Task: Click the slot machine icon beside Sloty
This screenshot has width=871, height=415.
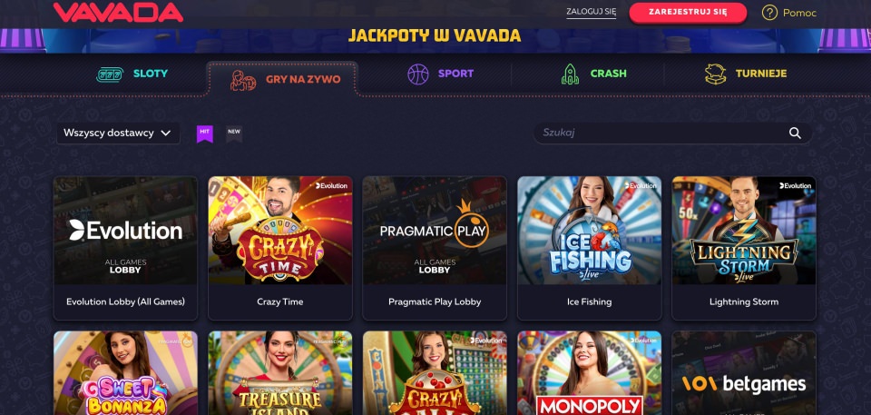Action: point(110,74)
